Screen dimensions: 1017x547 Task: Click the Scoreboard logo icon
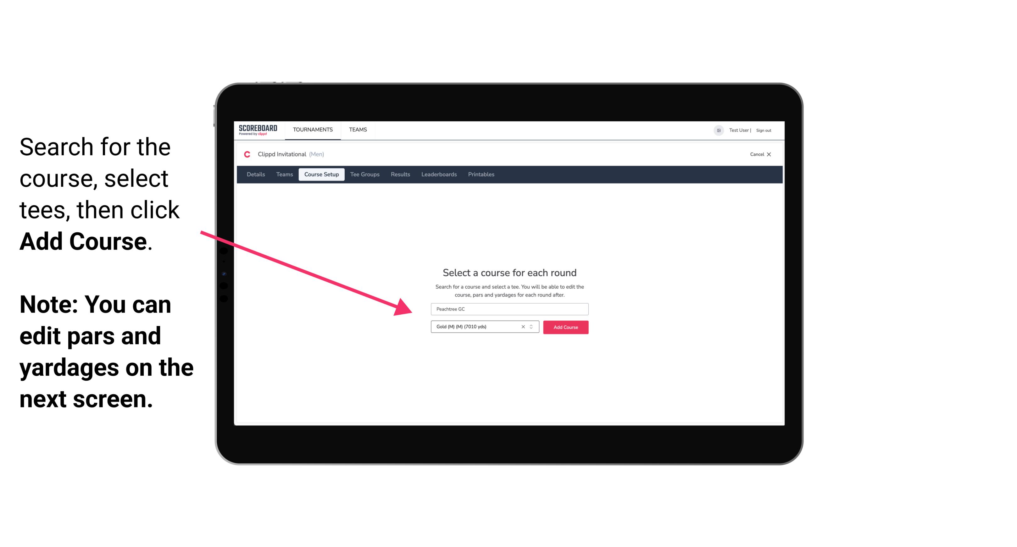(x=258, y=130)
